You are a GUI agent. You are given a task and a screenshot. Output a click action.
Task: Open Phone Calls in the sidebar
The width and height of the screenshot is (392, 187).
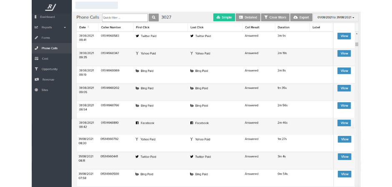point(49,48)
